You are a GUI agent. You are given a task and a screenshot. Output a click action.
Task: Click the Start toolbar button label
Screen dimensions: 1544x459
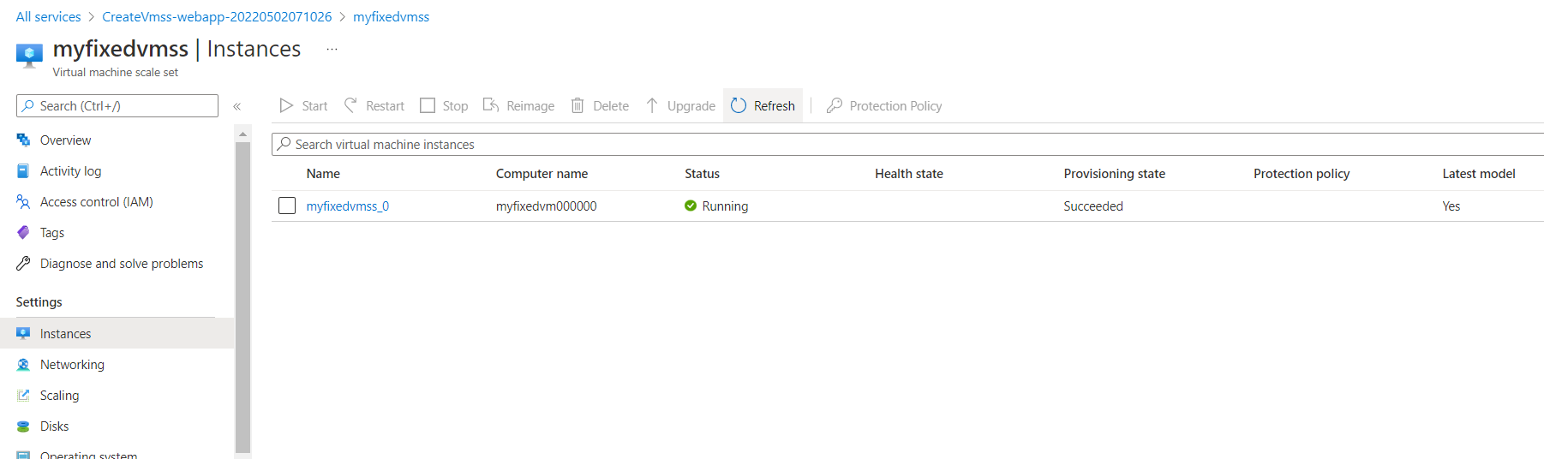(x=314, y=106)
